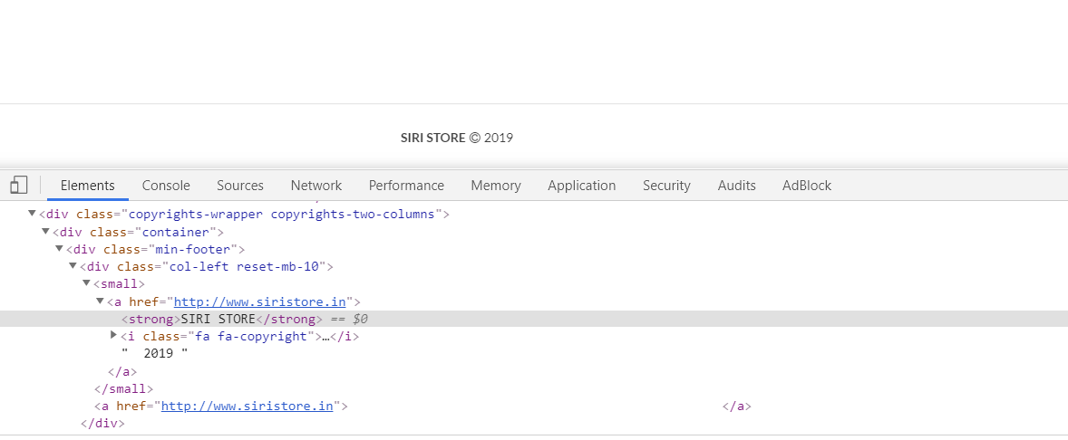Open the AdBlock tab
Screen dimensions: 1068x440
pos(807,186)
